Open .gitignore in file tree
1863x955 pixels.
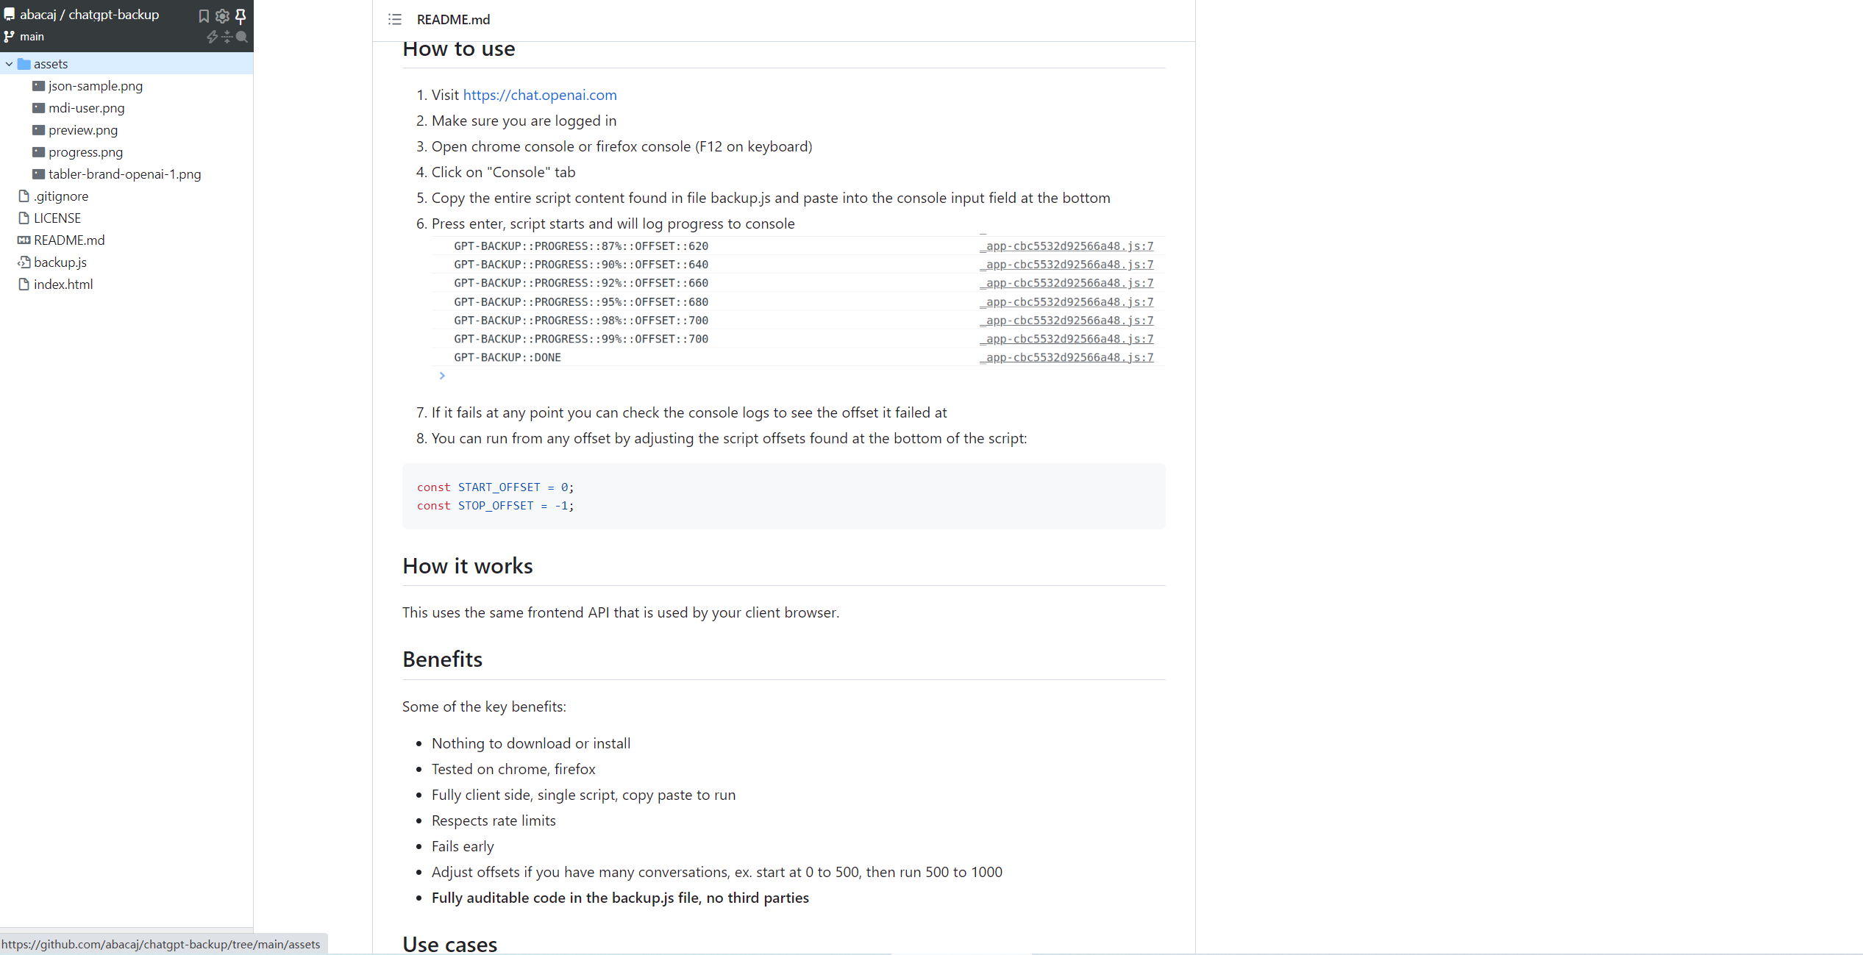(x=61, y=196)
